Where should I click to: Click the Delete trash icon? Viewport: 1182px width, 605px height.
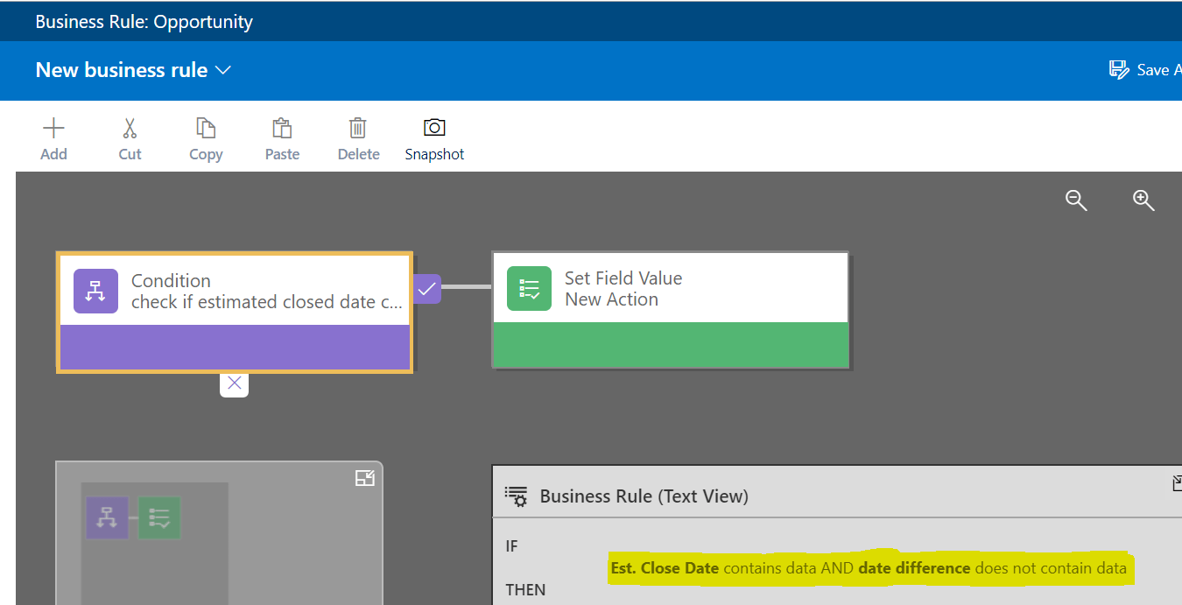click(x=358, y=129)
